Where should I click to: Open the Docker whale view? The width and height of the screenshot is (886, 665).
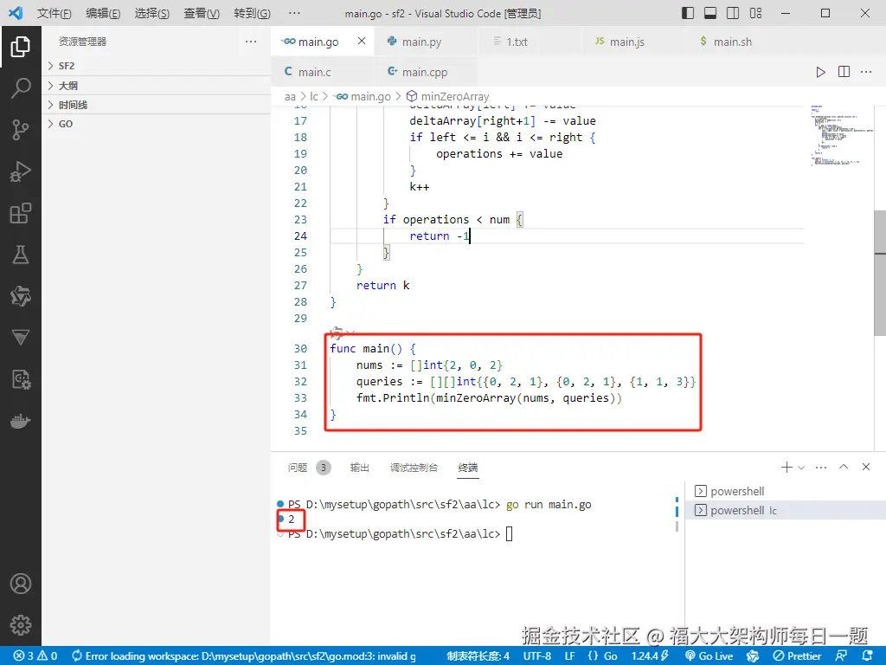21,422
